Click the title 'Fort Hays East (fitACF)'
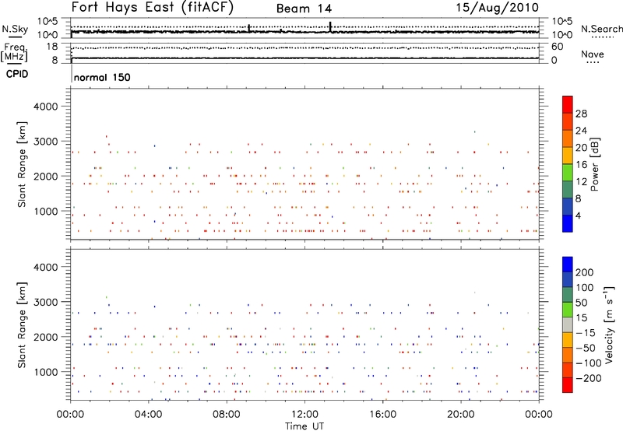The width and height of the screenshot is (623, 431). (x=153, y=7)
